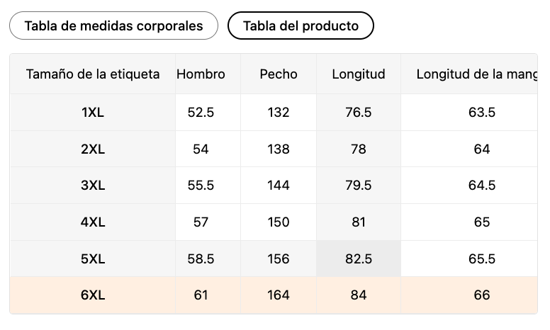Click the 82.5 length cell for 5XL
Viewport: 550px width, 330px height.
tap(359, 258)
